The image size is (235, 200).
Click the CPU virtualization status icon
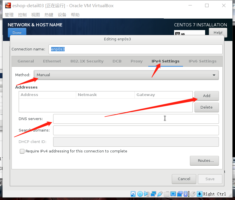[186, 194]
